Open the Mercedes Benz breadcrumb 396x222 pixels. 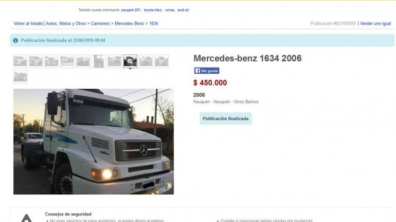(x=129, y=24)
